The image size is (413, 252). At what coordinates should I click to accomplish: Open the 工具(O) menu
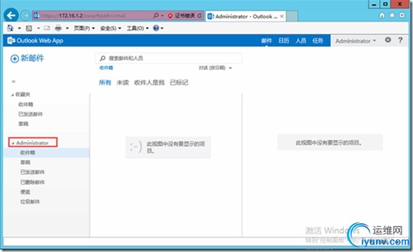[137, 28]
